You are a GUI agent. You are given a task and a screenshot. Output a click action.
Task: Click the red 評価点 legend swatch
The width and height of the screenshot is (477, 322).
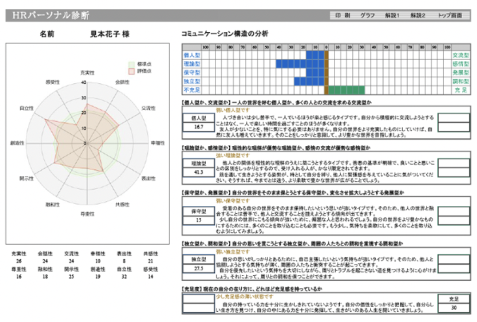point(131,71)
